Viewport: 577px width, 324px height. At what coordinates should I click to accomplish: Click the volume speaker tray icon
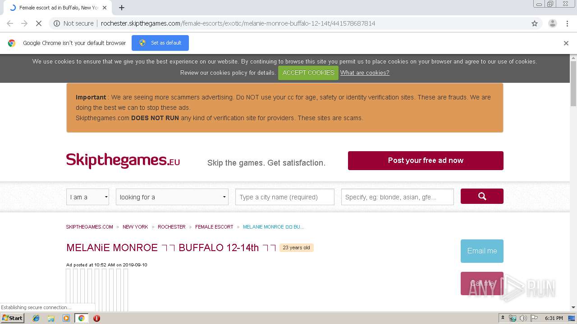(523, 318)
